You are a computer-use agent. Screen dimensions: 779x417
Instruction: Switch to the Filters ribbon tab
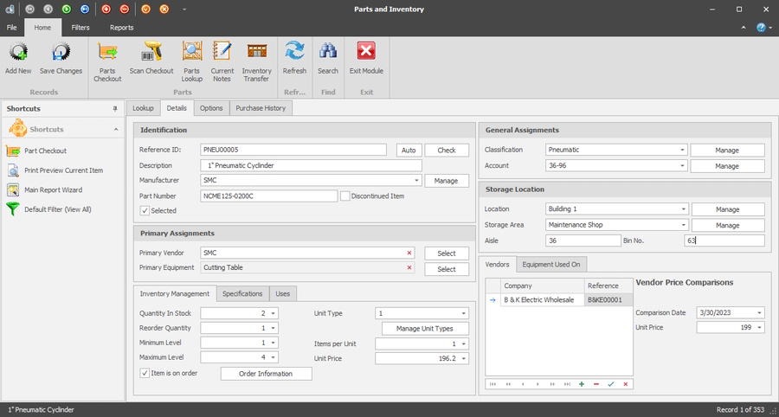pyautogui.click(x=80, y=28)
